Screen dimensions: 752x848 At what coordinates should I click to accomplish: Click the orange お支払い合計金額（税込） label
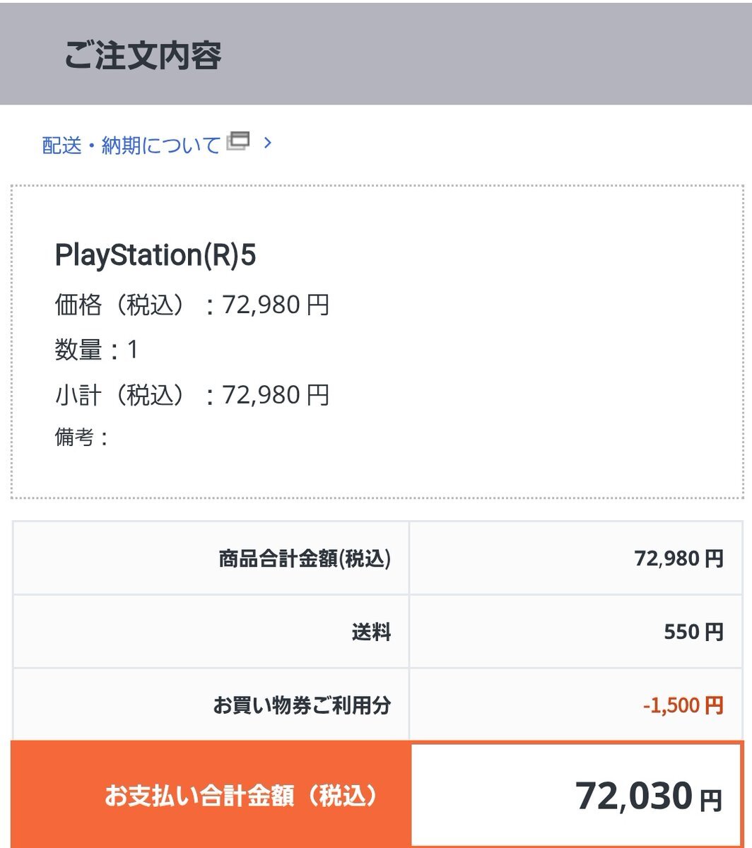[x=240, y=796]
